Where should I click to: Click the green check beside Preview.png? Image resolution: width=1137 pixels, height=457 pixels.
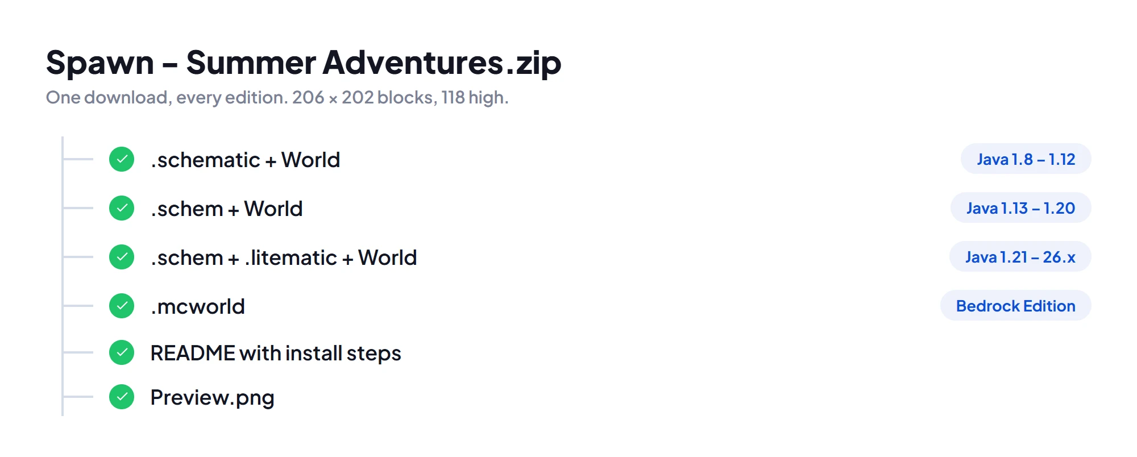(x=122, y=397)
